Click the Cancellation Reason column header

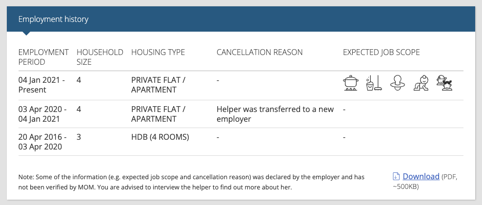point(260,52)
